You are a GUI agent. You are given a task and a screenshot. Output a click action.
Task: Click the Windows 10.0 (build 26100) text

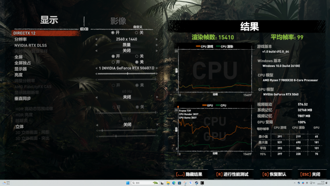pyautogui.click(x=281, y=66)
